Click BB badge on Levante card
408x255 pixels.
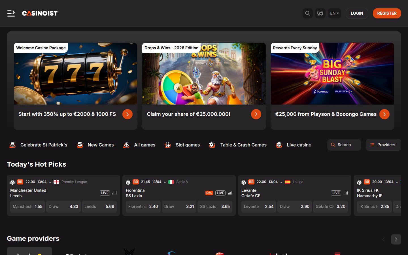click(x=251, y=182)
